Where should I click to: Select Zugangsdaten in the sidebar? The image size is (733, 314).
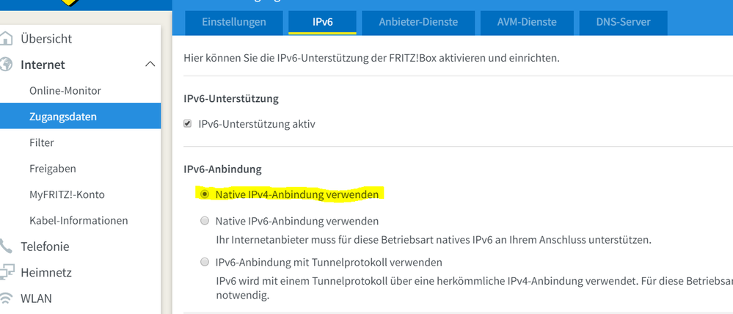[81, 117]
